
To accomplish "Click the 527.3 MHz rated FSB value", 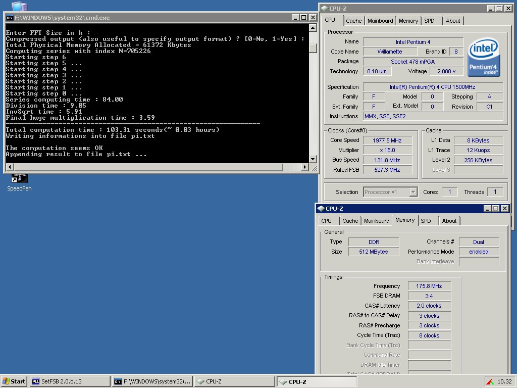I will [387, 170].
